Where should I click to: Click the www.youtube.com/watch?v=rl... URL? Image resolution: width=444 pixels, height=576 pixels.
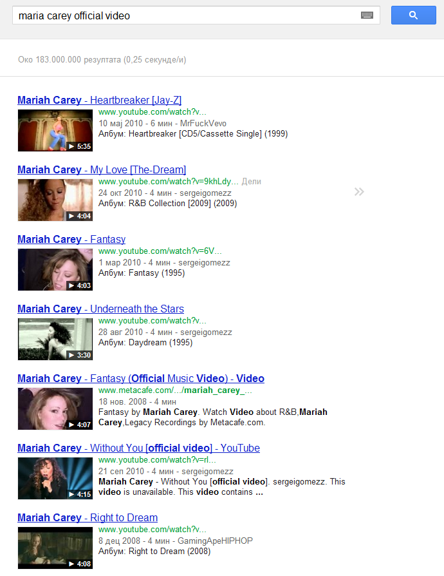(157, 460)
